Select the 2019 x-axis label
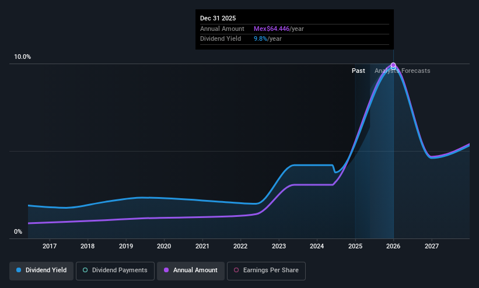Image resolution: width=479 pixels, height=288 pixels. click(126, 246)
